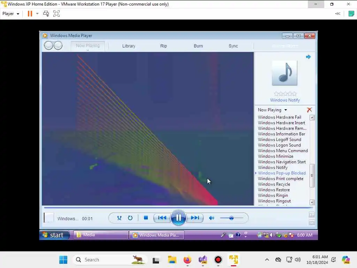Select Windows Restore in playlist
This screenshot has width=357, height=268.
pos(274,190)
